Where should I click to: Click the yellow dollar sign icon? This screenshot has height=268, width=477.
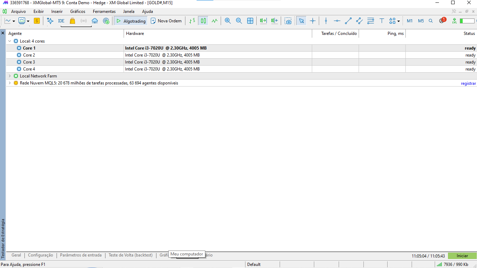(37, 21)
